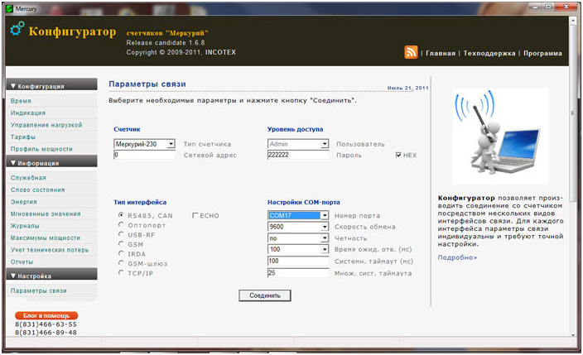Screen dimensions: 583x355
Task: Open the Техподдержка header link
Action: point(489,53)
